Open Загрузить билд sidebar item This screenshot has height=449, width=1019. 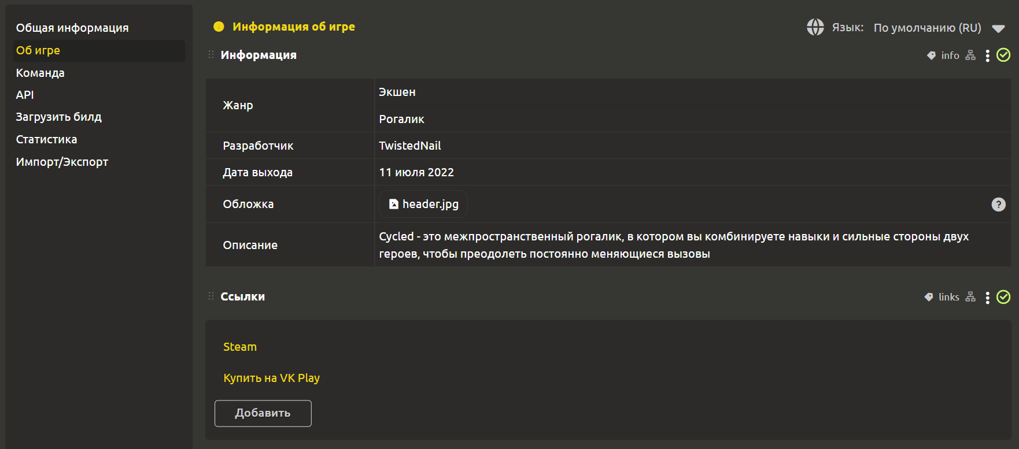click(58, 117)
